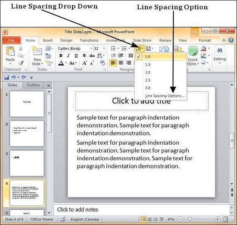Select Center text alignment
Image resolution: width=237 pixels, height=225 pixels.
(121, 63)
